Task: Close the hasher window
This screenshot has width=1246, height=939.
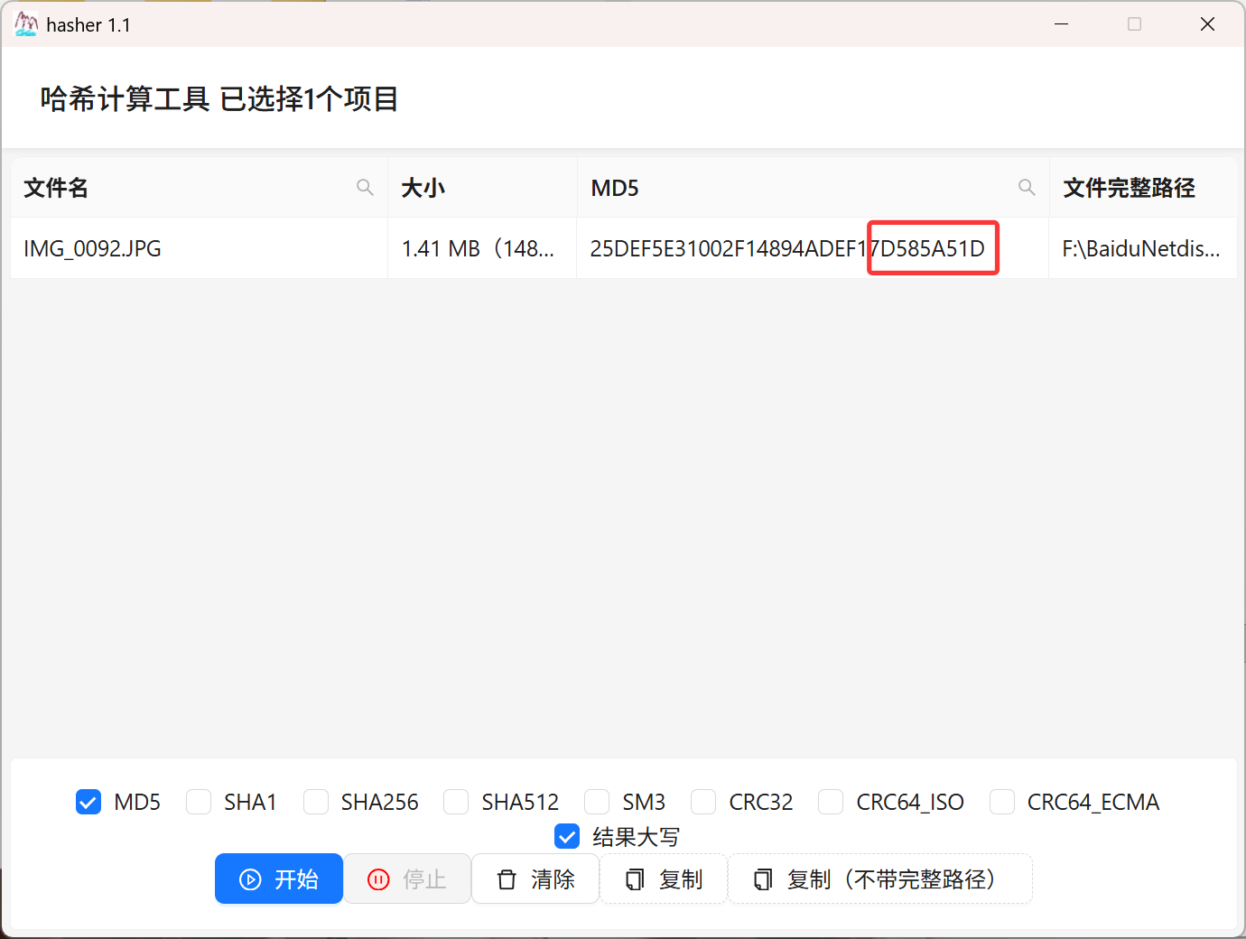Action: coord(1207,24)
